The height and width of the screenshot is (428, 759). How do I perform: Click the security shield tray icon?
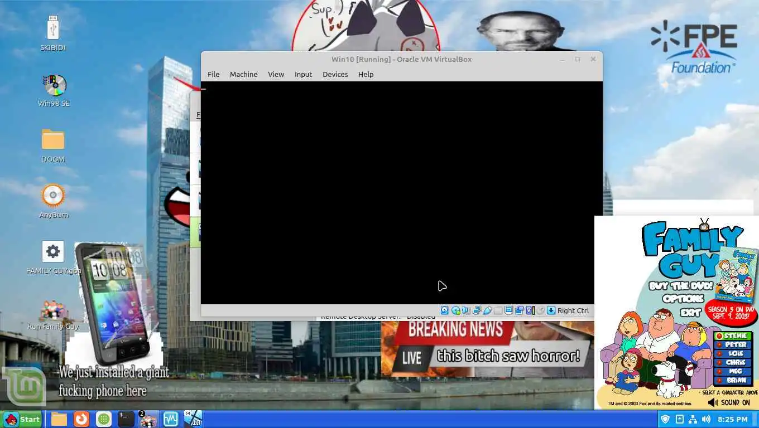point(665,419)
